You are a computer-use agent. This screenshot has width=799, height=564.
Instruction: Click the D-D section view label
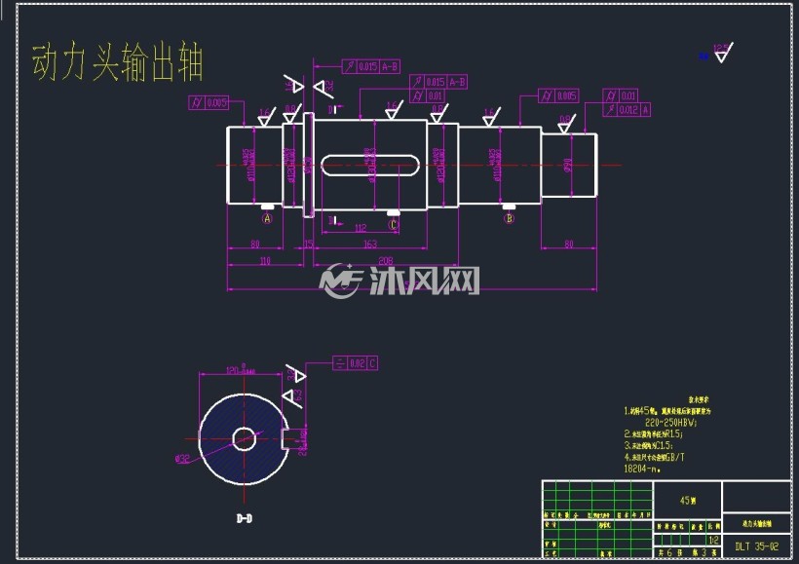point(244,518)
